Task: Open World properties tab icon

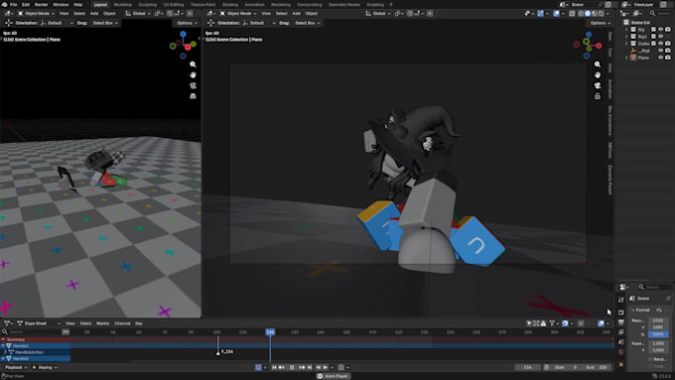Action: pos(621,352)
